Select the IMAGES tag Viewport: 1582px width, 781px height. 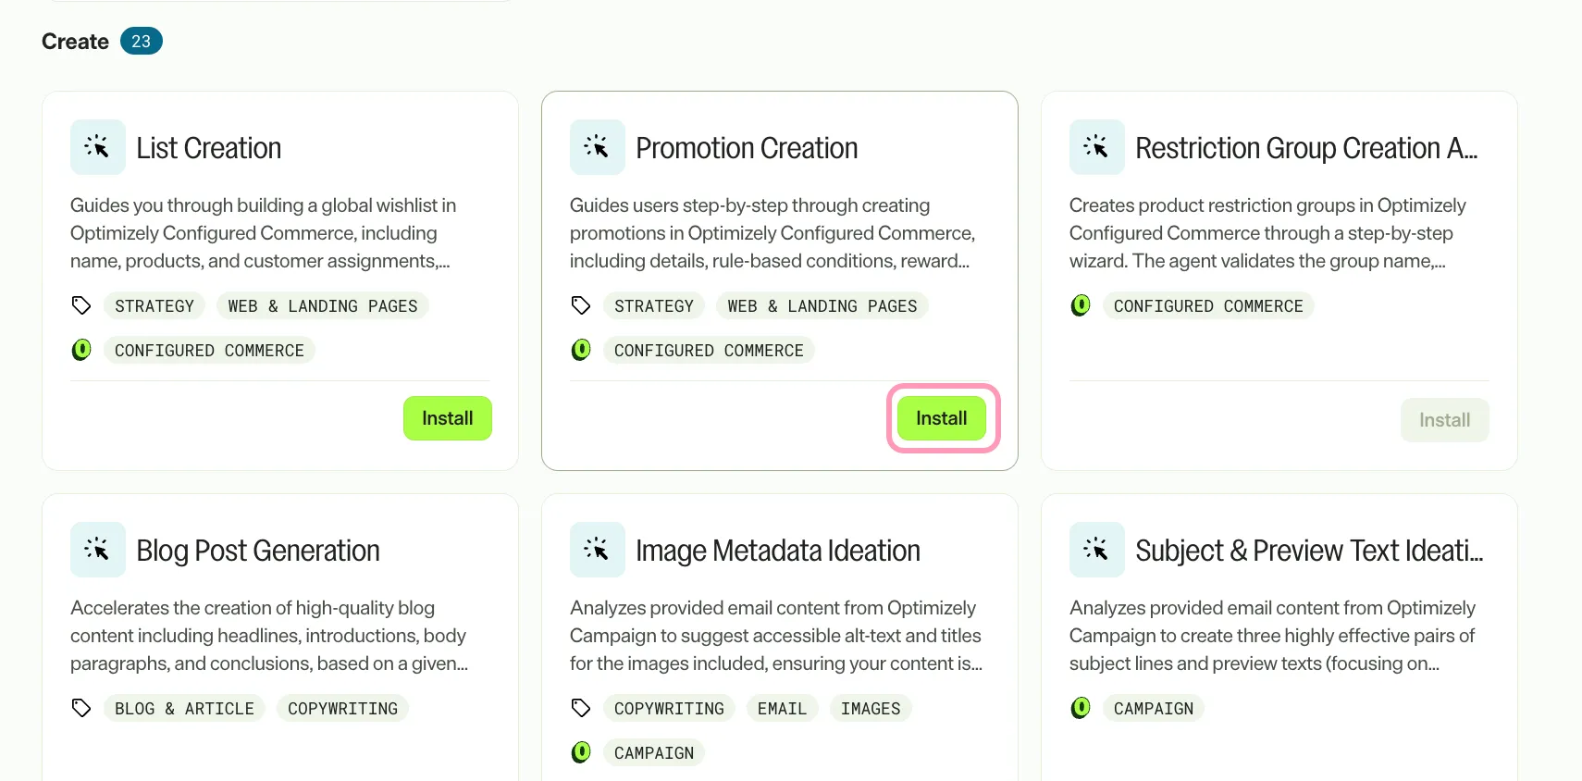click(871, 708)
